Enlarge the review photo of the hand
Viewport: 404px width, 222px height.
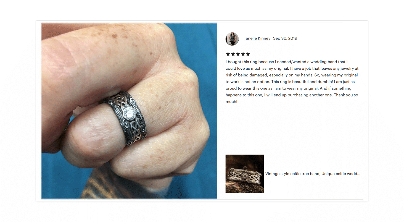(x=129, y=111)
